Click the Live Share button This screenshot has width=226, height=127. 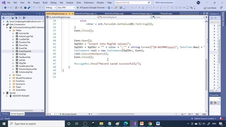tap(210, 8)
